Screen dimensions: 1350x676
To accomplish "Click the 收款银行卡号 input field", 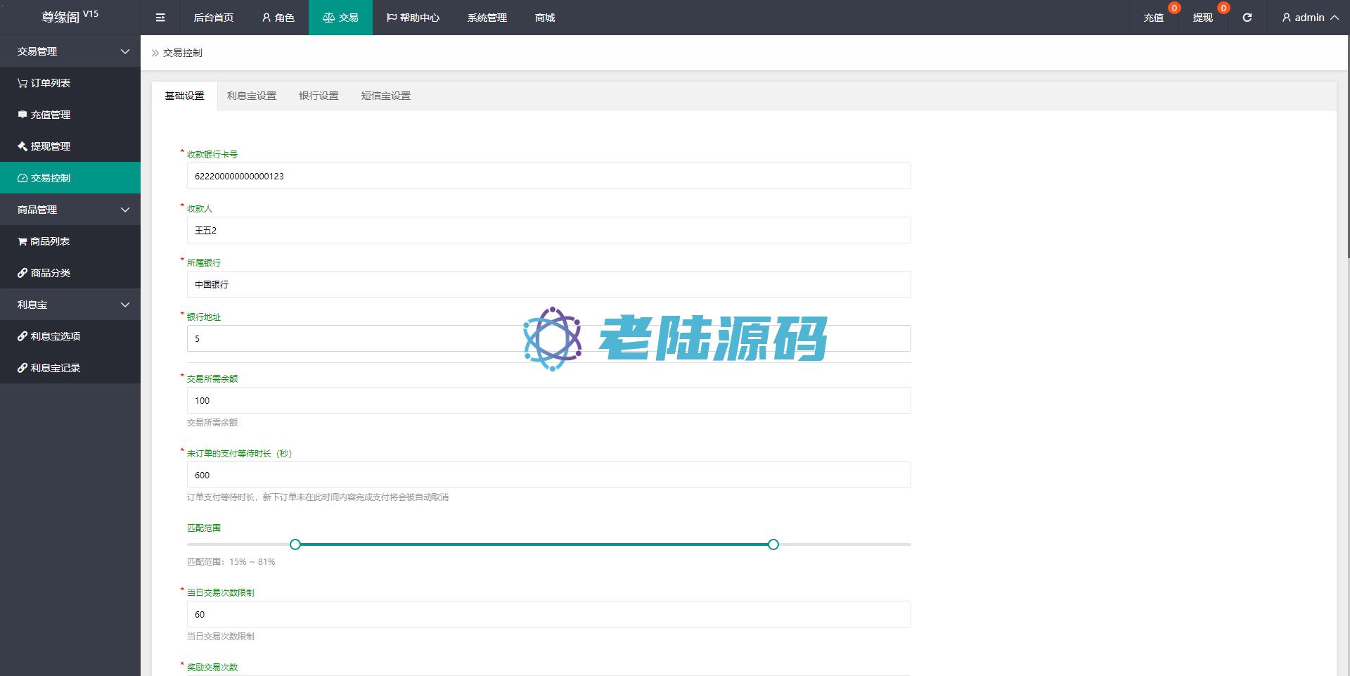I will click(x=548, y=176).
